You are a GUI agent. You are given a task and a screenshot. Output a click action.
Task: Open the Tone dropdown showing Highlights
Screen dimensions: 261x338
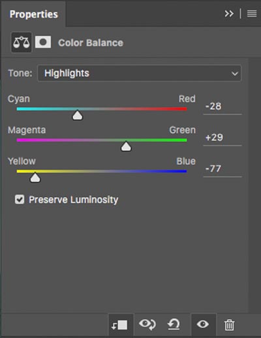[140, 73]
